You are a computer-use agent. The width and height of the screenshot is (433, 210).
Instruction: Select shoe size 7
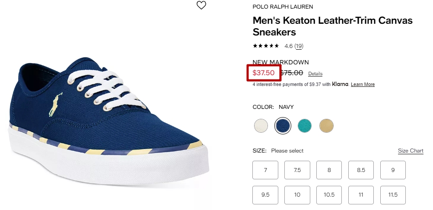click(x=265, y=170)
